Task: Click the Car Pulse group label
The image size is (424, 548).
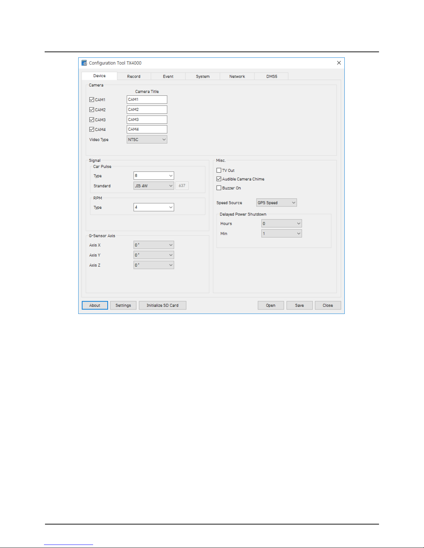Action: coord(102,167)
